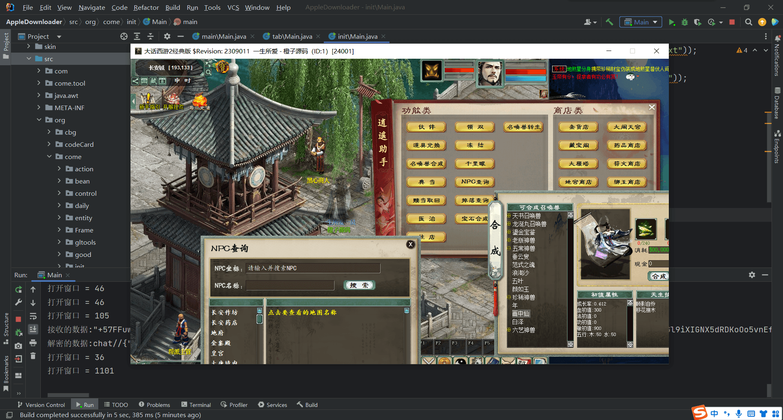Expand the action folder in project tree
This screenshot has width=783, height=420.
click(x=59, y=169)
